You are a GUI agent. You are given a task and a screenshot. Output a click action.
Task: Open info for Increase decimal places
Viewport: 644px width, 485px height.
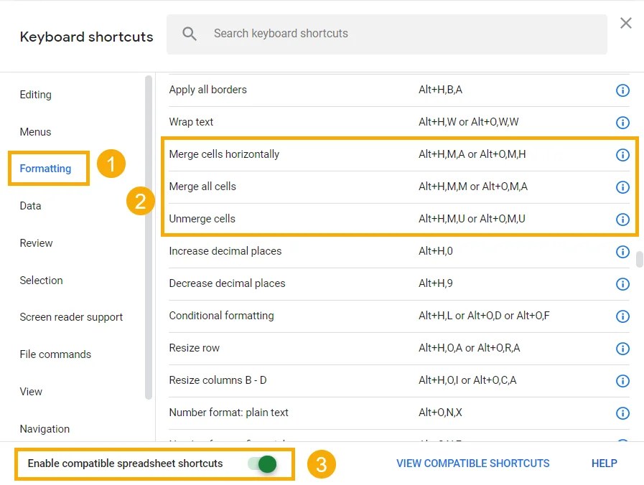tap(622, 252)
